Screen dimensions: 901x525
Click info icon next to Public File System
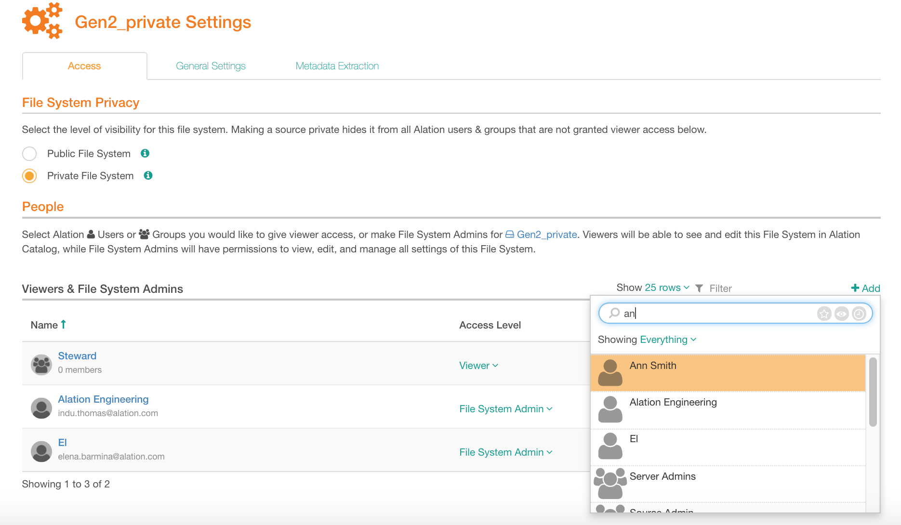(x=145, y=153)
